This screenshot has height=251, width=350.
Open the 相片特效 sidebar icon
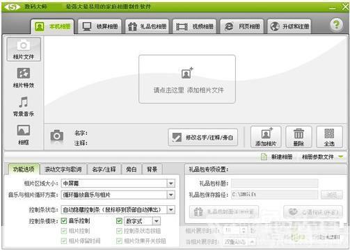(24, 78)
